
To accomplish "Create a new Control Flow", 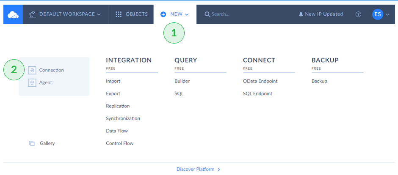I will 120,143.
